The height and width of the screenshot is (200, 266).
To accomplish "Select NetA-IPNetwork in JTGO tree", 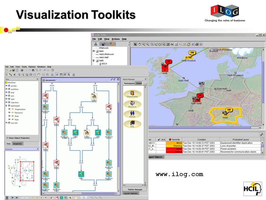I will [x=106, y=54].
